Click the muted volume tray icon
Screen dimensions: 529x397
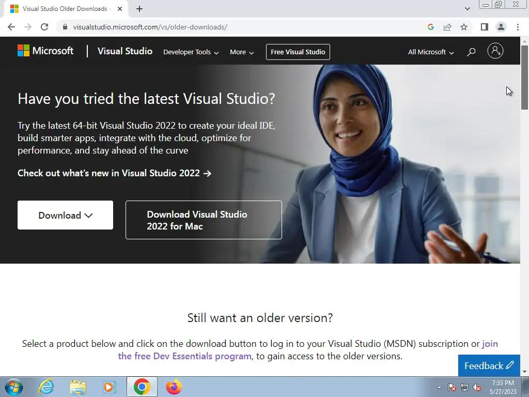tap(477, 387)
